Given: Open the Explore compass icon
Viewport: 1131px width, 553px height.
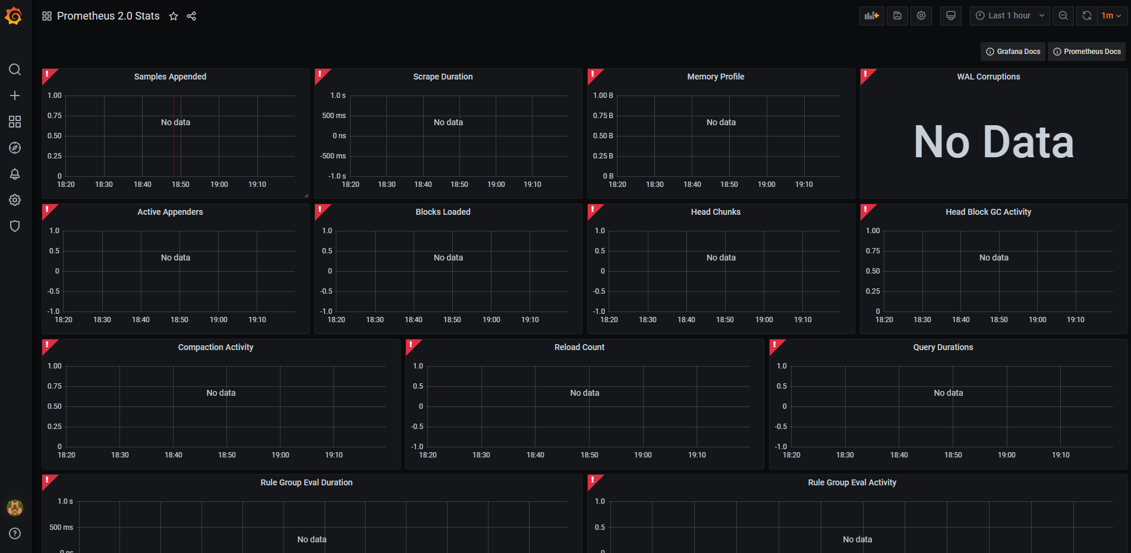Looking at the screenshot, I should [x=15, y=148].
